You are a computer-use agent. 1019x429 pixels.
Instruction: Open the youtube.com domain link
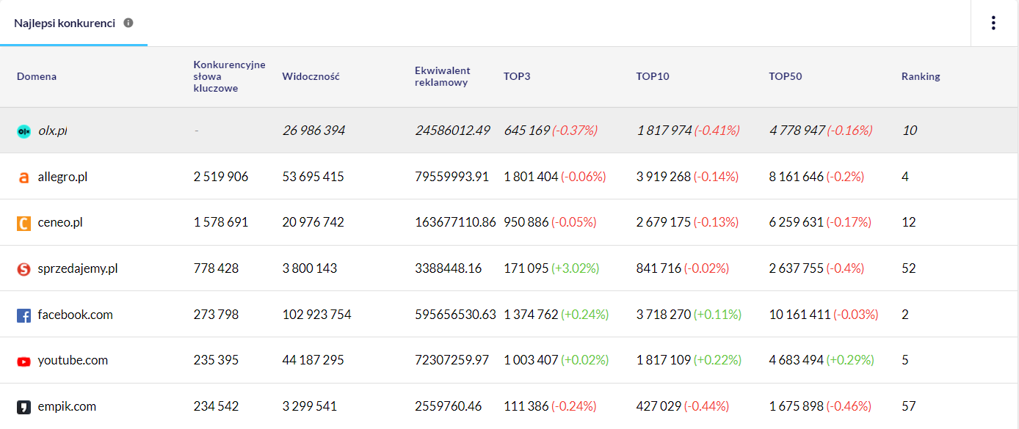(x=73, y=360)
